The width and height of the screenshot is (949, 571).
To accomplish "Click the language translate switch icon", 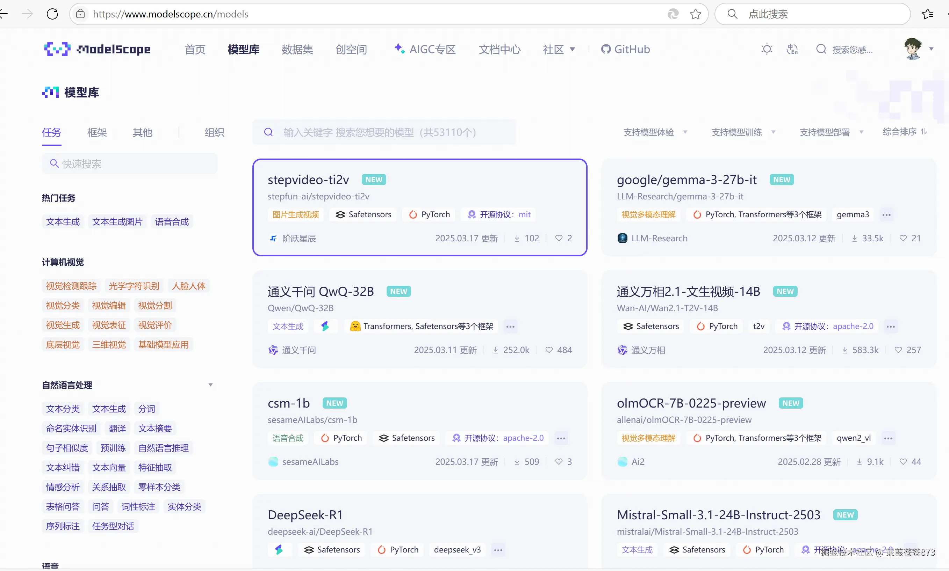I will tap(792, 49).
